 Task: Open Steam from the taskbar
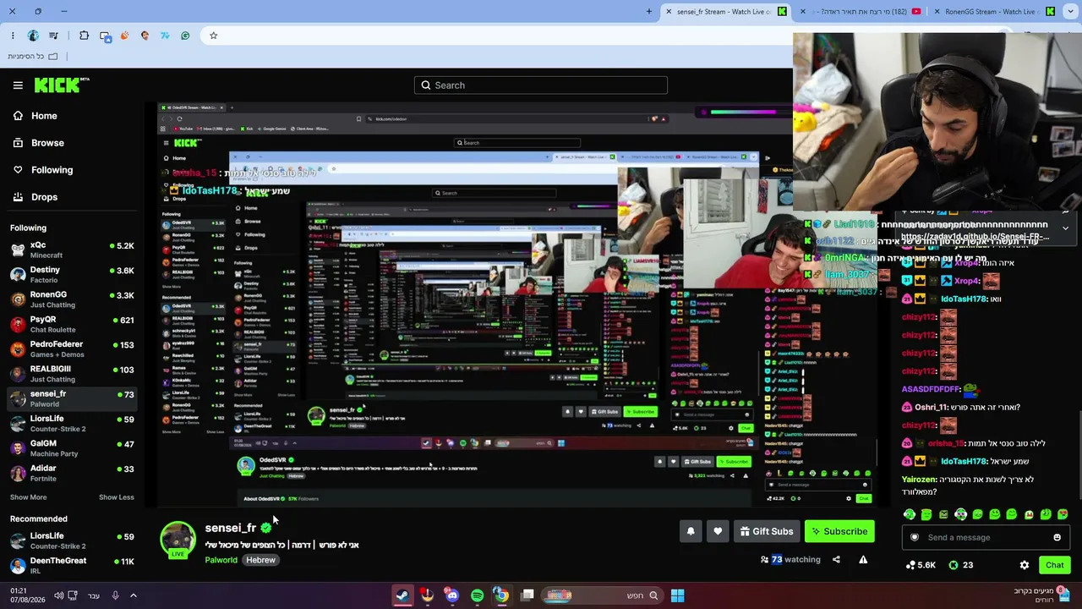(x=403, y=595)
